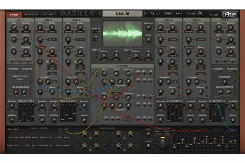Image resolution: width=245 pixels, height=163 pixels.
Task: Select Filter 1 HP12 output jack
Action: (150, 81)
